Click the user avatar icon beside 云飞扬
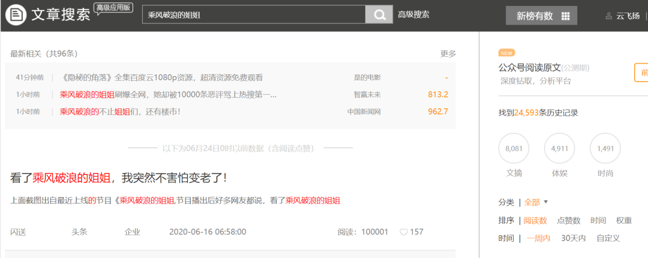This screenshot has width=648, height=258. click(x=609, y=16)
